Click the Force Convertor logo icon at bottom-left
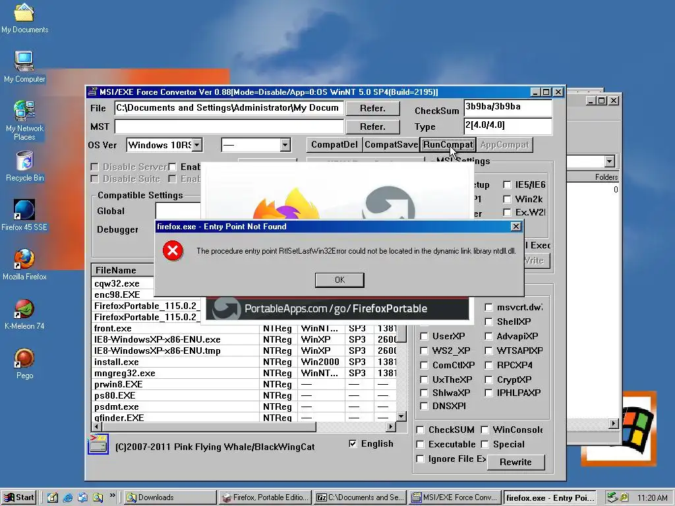Screen dimensions: 675x506 click(98, 445)
